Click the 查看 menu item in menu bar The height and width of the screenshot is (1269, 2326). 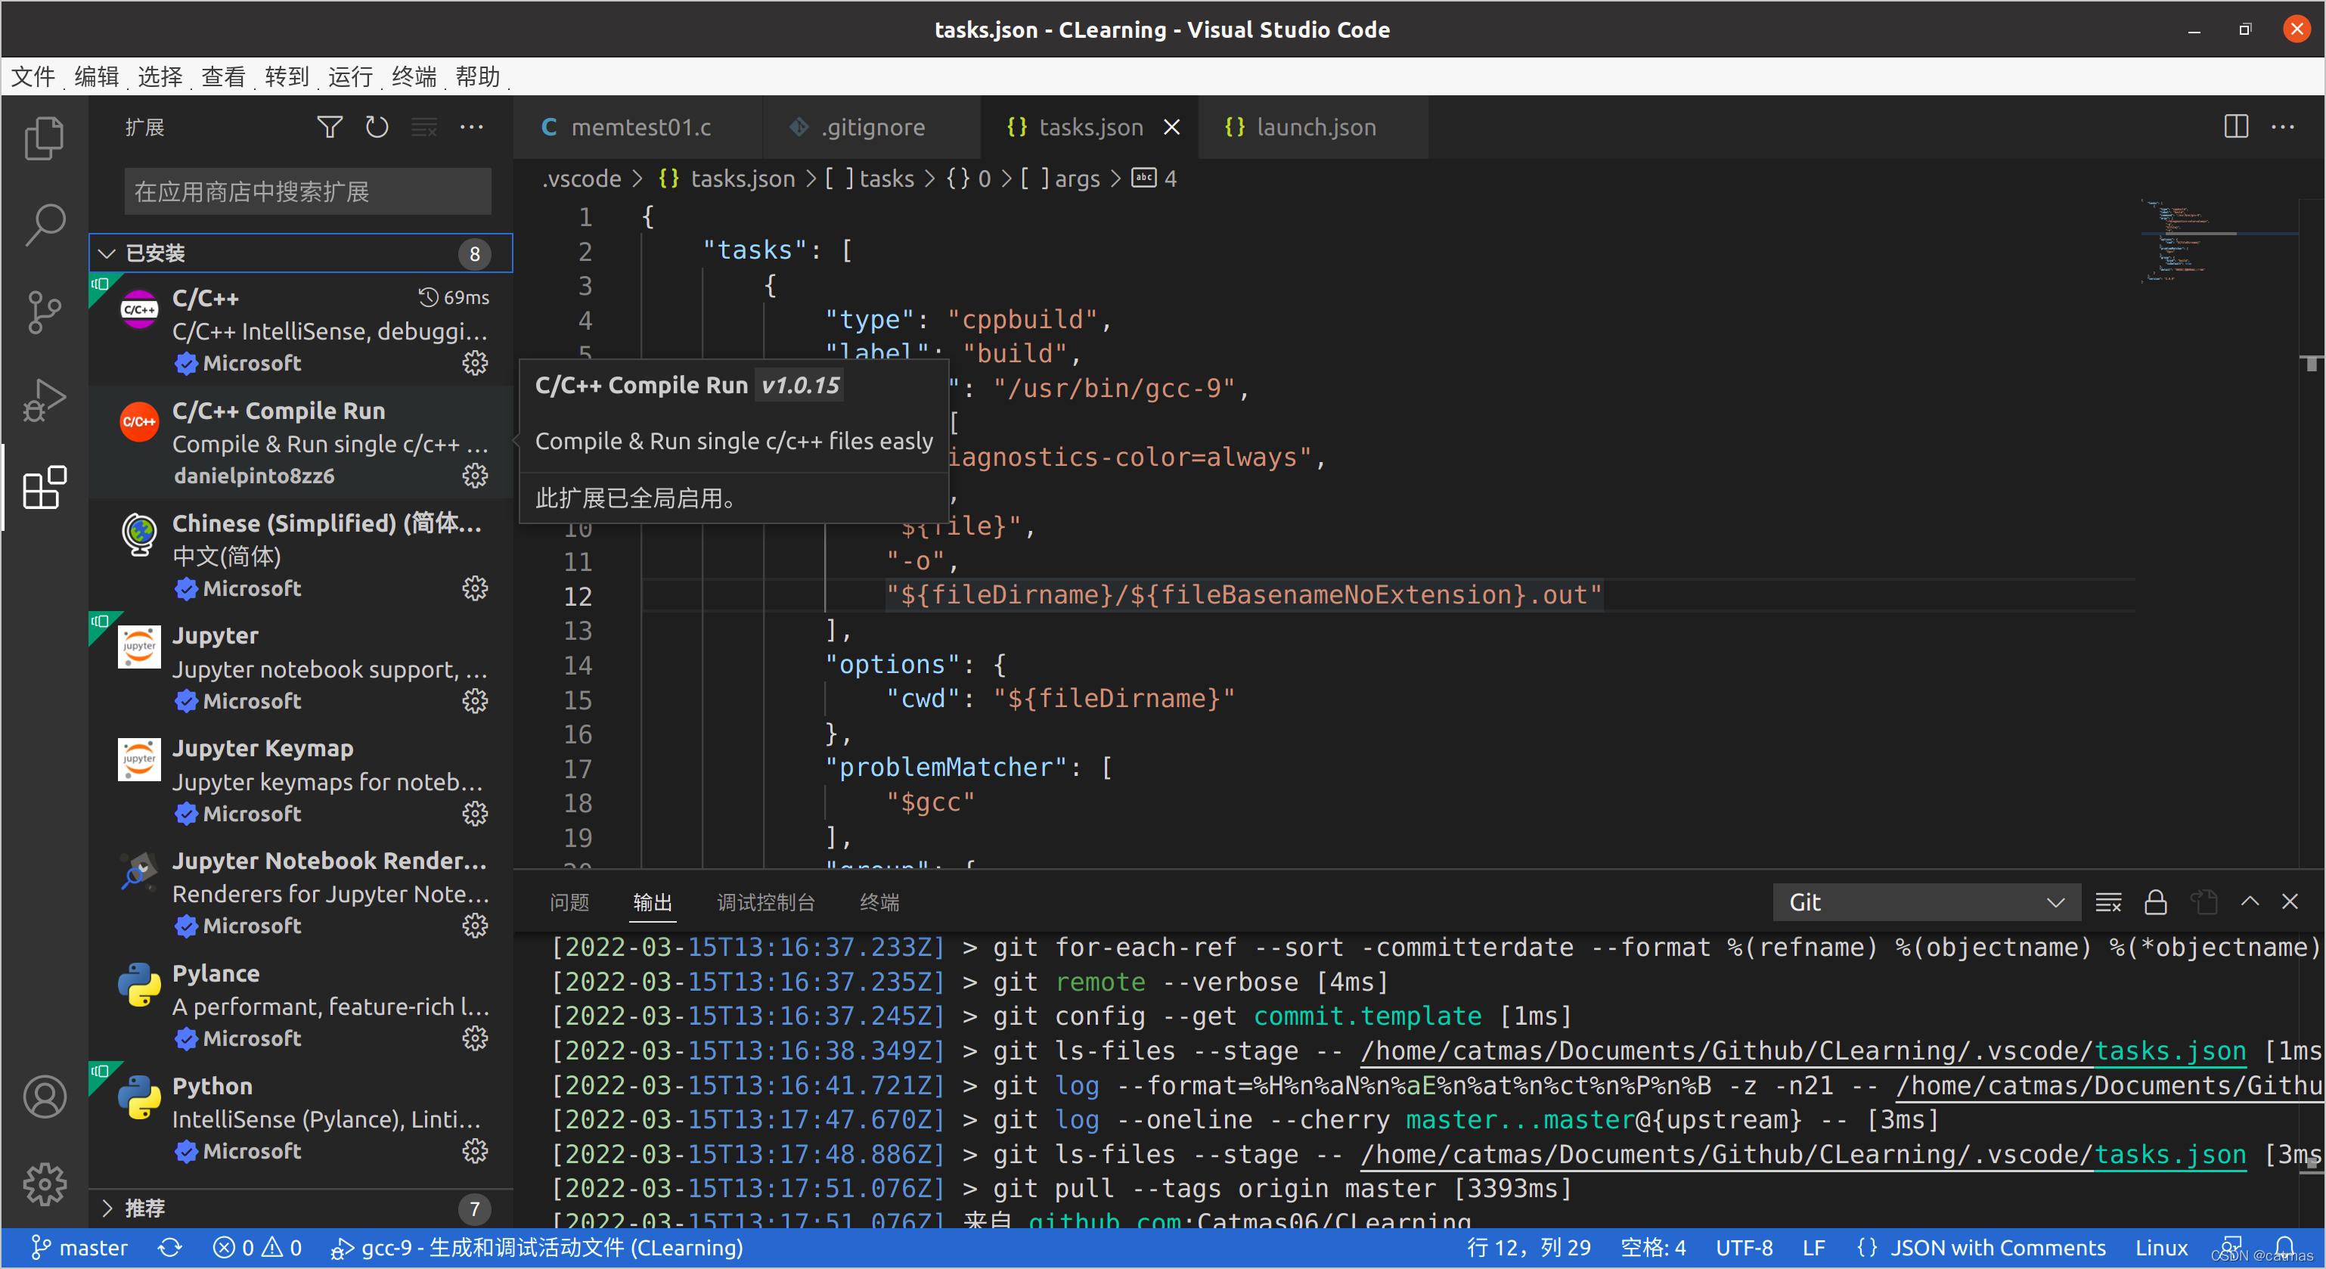tap(225, 73)
